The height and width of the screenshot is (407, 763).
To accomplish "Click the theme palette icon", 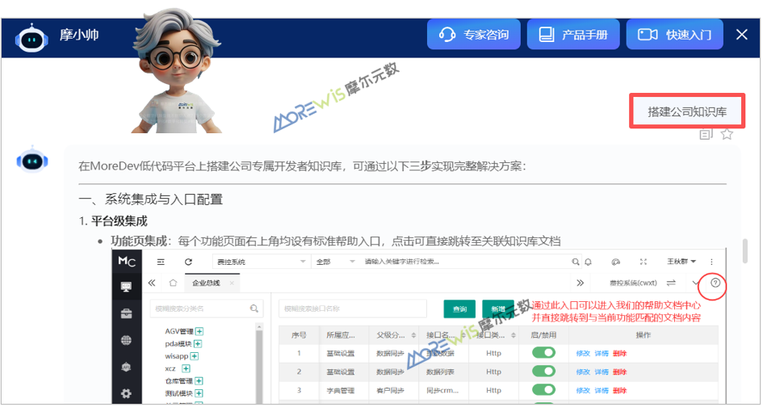I will (x=615, y=262).
